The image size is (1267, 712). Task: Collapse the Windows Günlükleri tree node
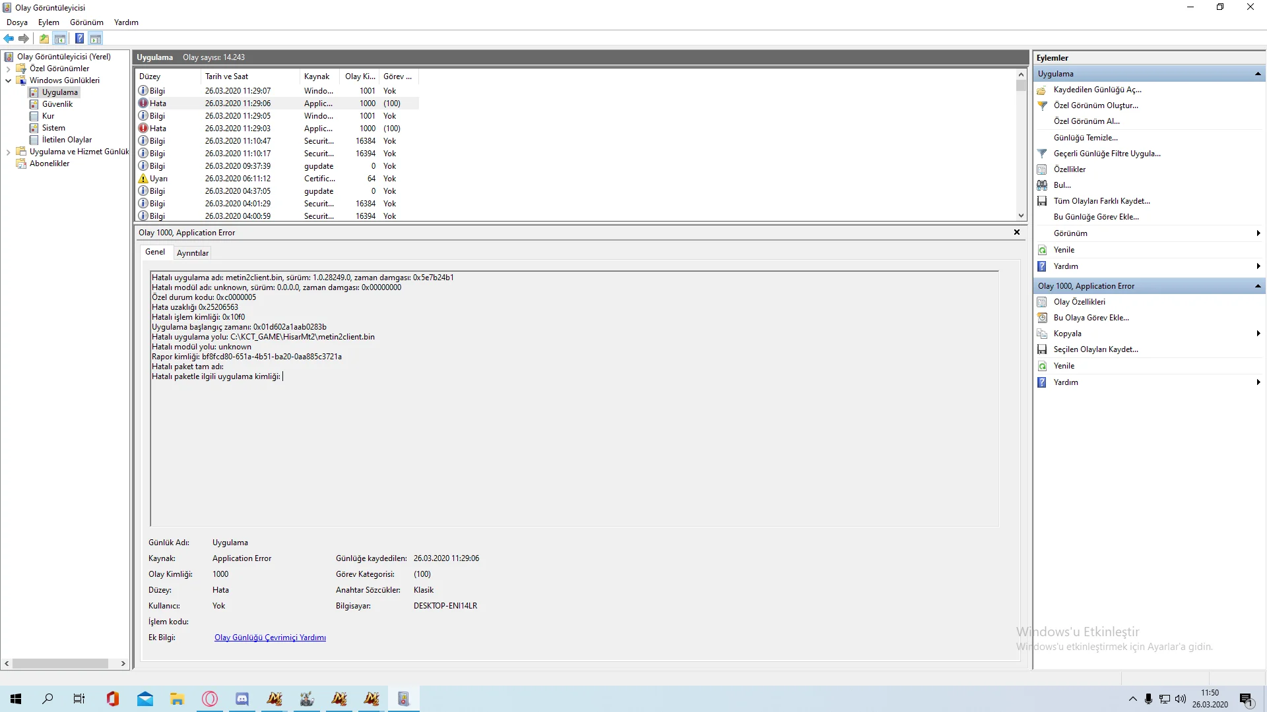pyautogui.click(x=8, y=80)
